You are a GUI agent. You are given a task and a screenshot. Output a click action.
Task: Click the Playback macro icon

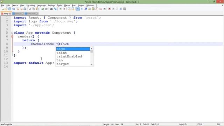(117, 9)
